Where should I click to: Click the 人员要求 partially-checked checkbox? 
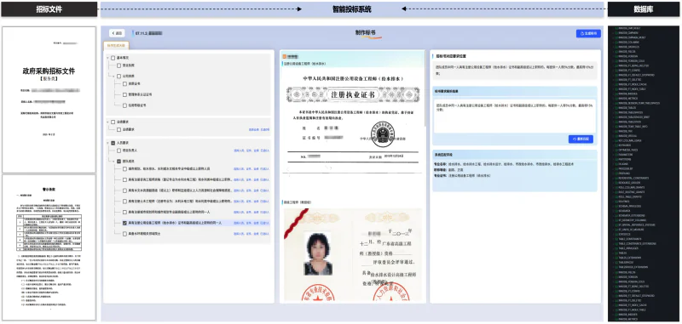[113, 143]
